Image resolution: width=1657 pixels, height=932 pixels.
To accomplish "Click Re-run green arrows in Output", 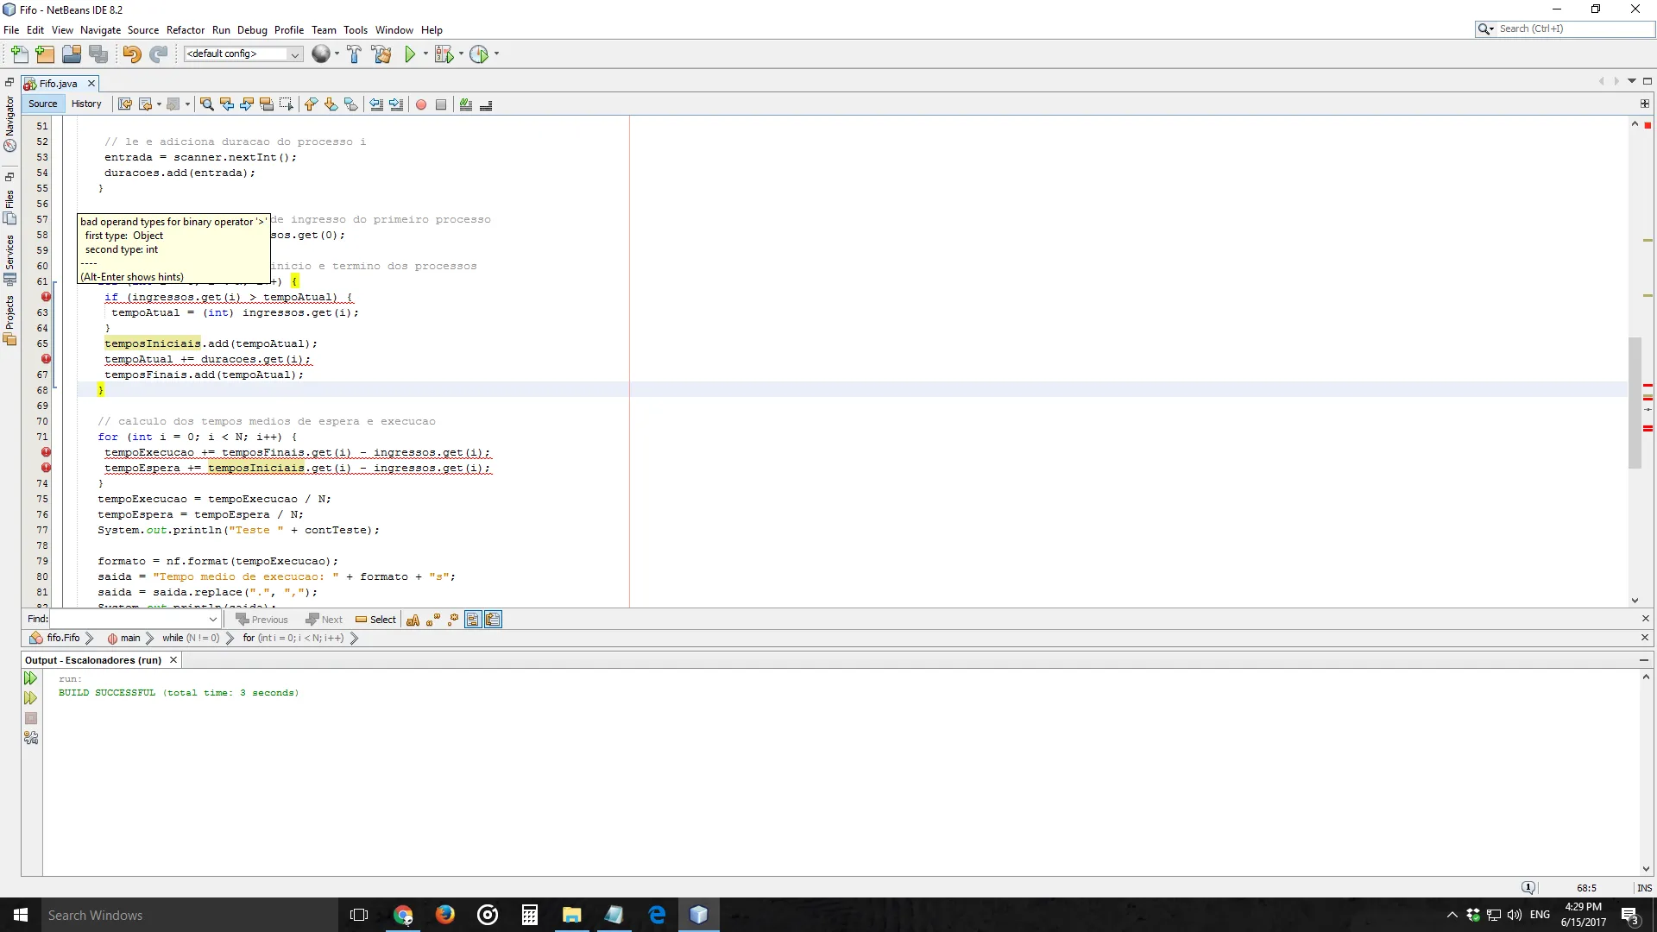I will 30,678.
